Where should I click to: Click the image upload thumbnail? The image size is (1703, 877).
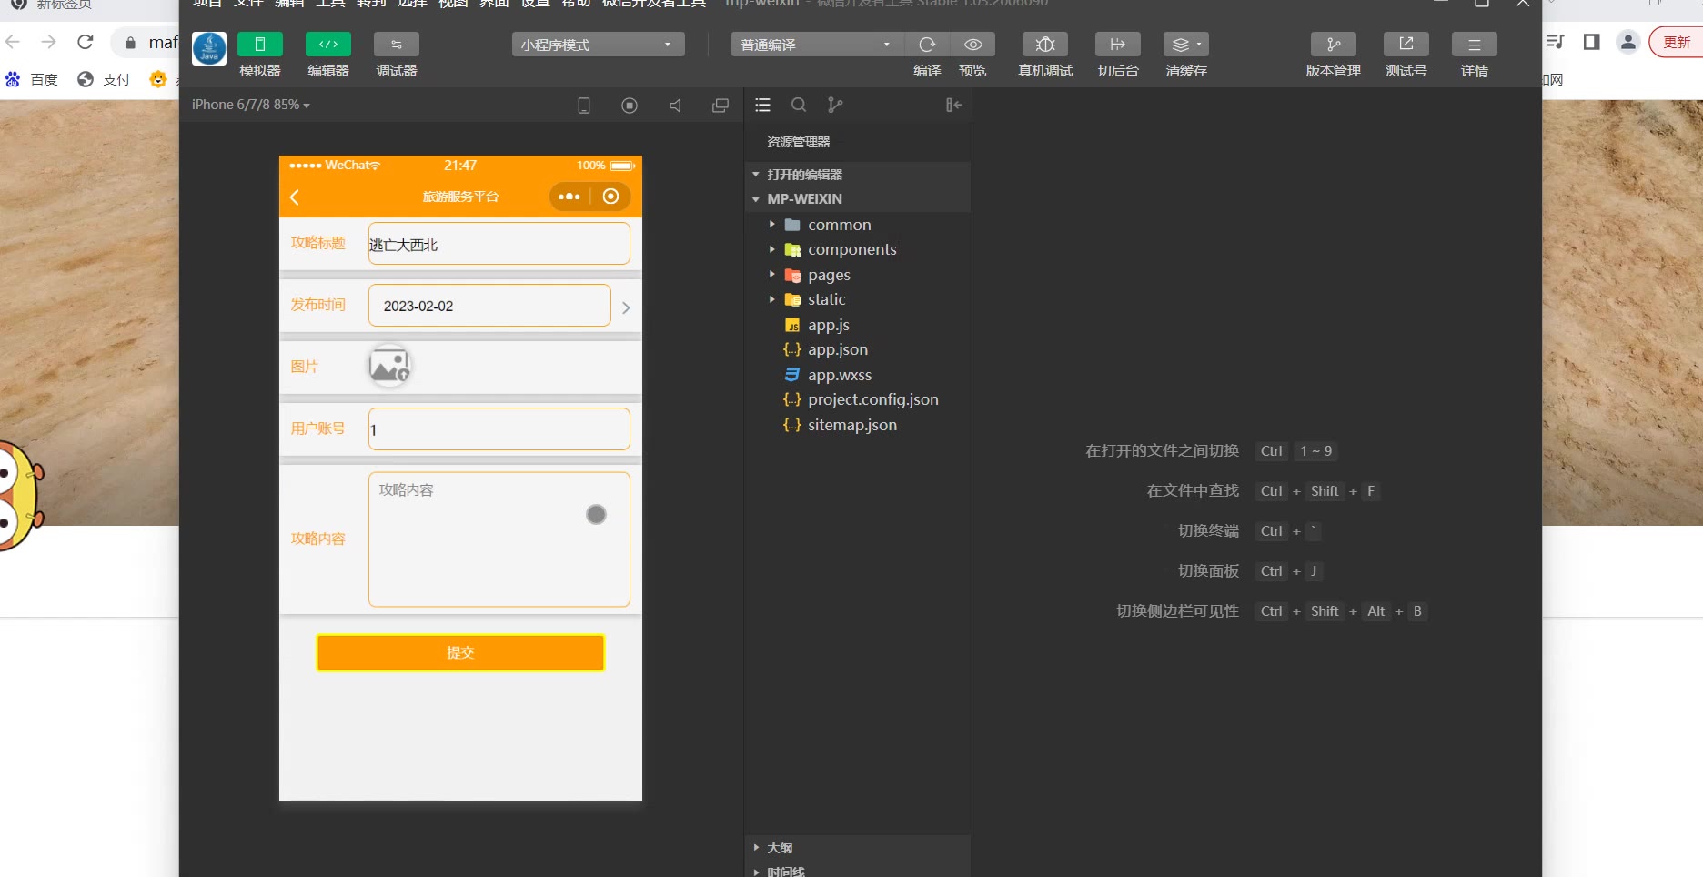point(389,367)
